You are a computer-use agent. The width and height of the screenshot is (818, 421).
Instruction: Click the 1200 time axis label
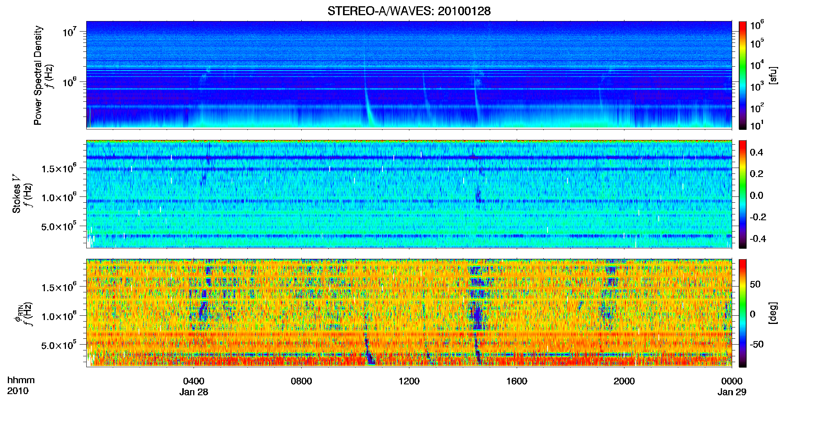pos(409,381)
